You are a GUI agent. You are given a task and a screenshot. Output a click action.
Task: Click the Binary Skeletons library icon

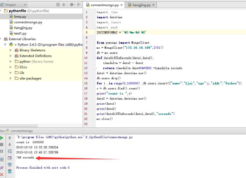17,50
